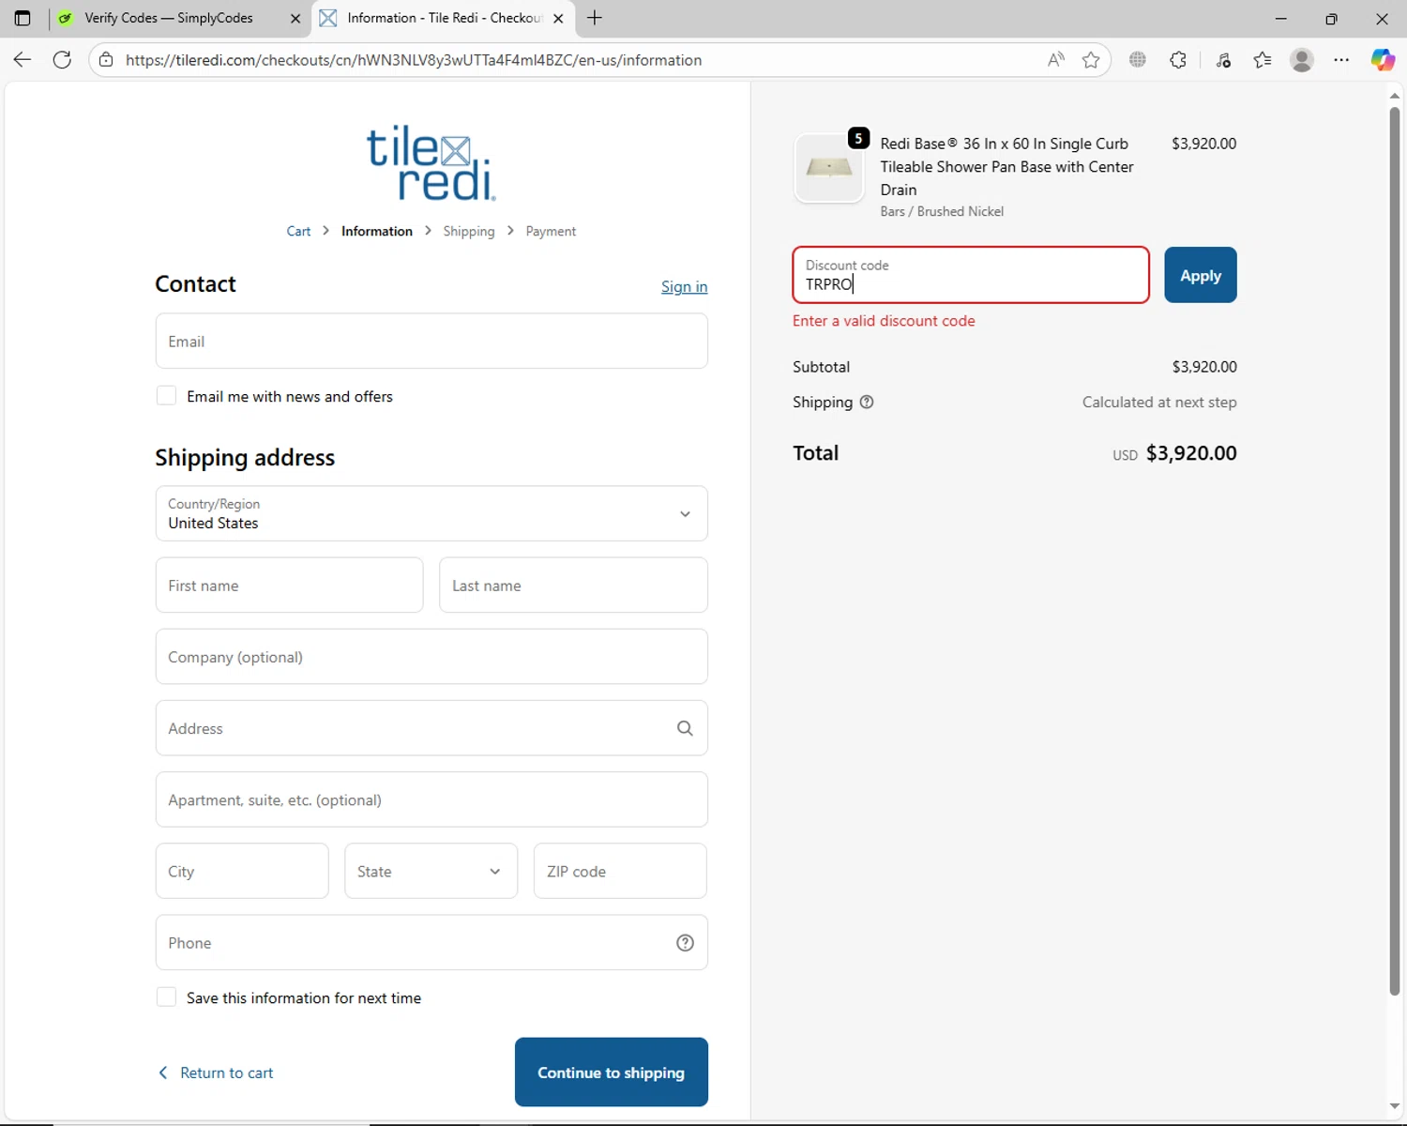Click the Redi Base product thumbnail
The height and width of the screenshot is (1126, 1407).
pyautogui.click(x=829, y=168)
